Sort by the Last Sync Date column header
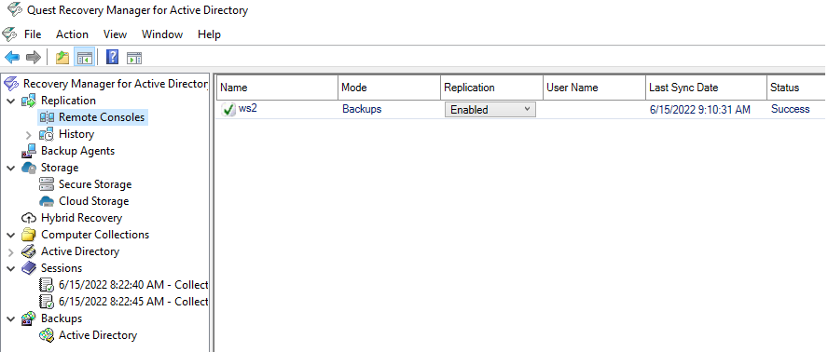828x352 pixels. (x=706, y=88)
